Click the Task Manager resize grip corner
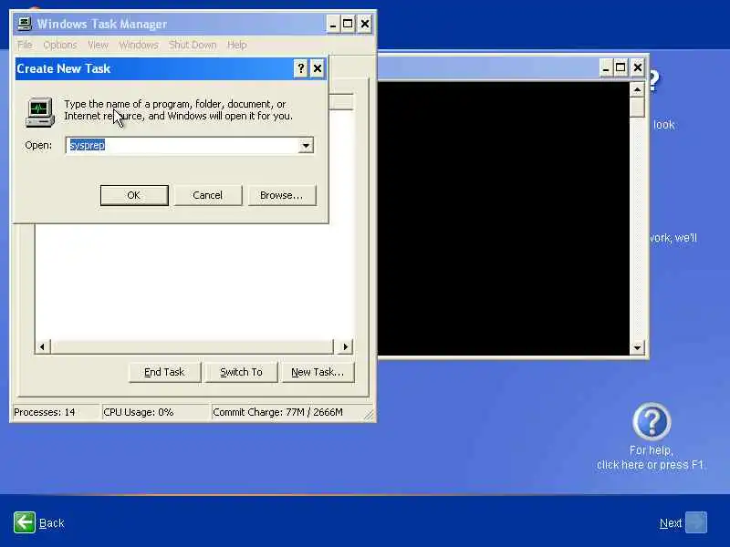Screen dimensions: 730x547 click(369, 415)
